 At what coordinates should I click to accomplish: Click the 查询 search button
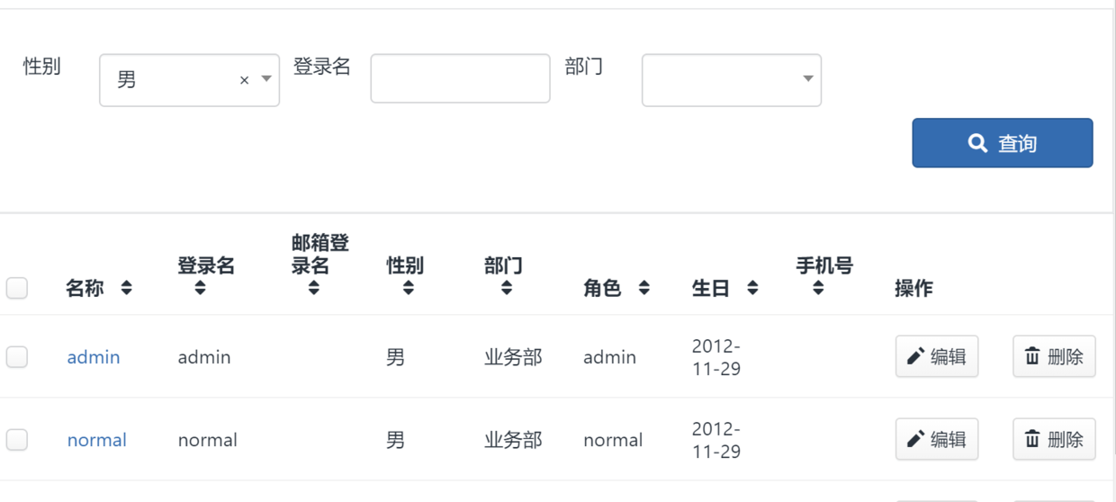pyautogui.click(x=1002, y=143)
